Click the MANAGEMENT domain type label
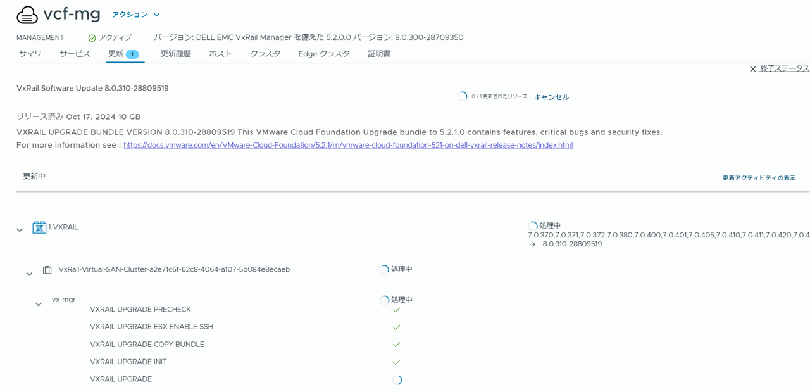Screen dimensions: 810x392 (40, 38)
